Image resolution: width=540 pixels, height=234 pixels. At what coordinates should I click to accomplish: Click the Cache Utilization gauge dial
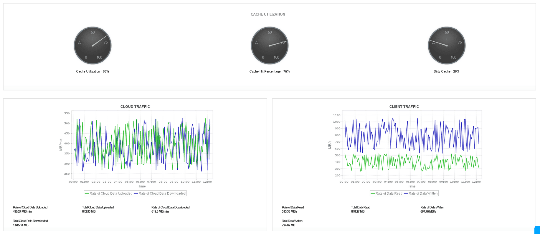(93, 46)
